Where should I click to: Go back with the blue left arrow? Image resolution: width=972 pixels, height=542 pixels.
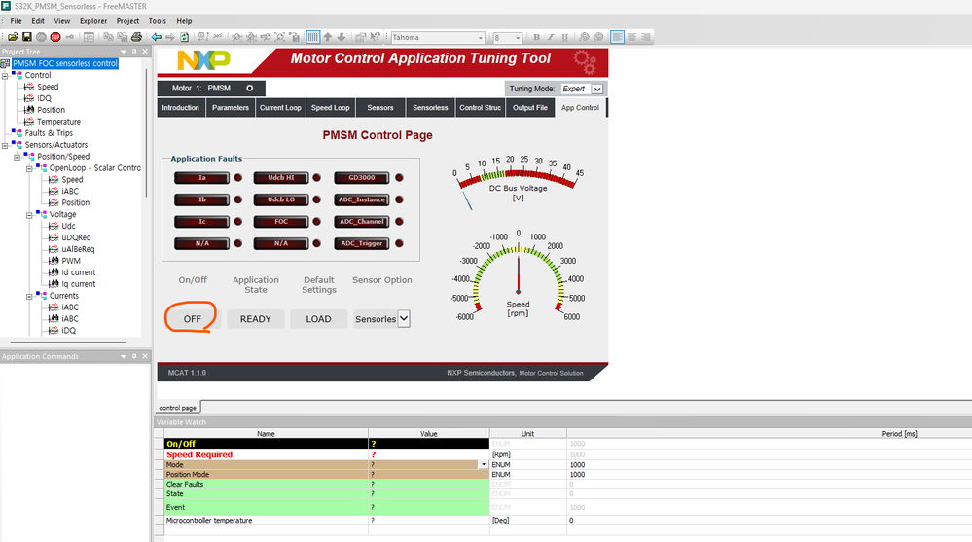(157, 37)
